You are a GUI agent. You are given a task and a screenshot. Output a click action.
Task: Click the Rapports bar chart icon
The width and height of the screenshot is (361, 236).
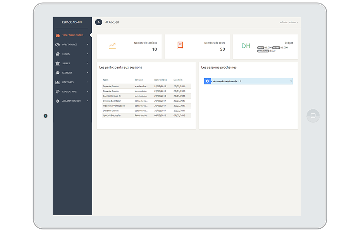57,82
